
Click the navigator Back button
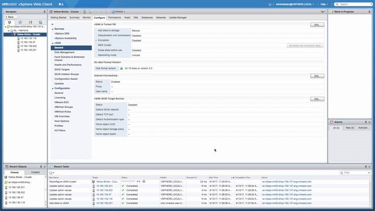pyautogui.click(x=9, y=17)
